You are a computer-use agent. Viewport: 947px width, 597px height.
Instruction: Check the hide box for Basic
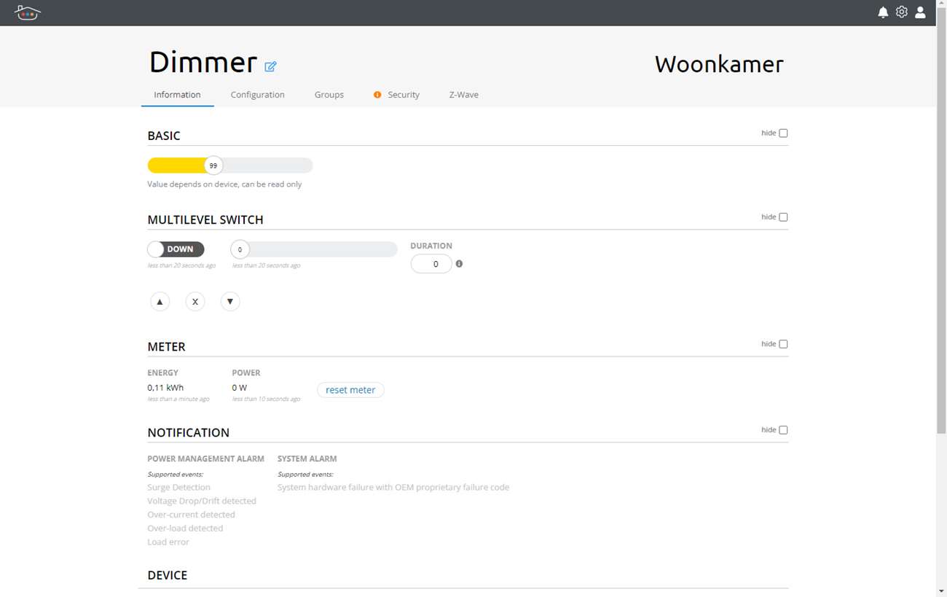(783, 133)
